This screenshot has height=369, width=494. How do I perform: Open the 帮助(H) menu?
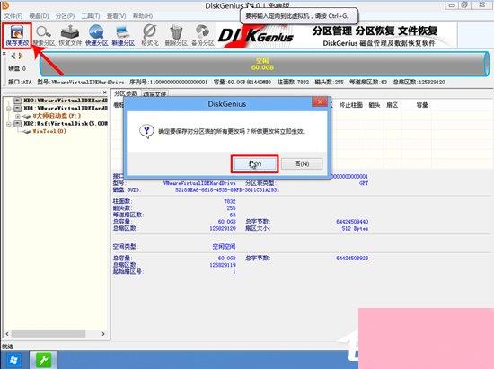(143, 16)
